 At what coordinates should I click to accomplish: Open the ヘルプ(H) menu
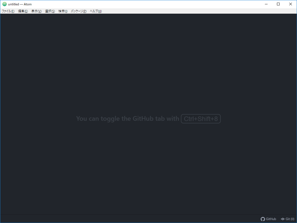(x=96, y=11)
